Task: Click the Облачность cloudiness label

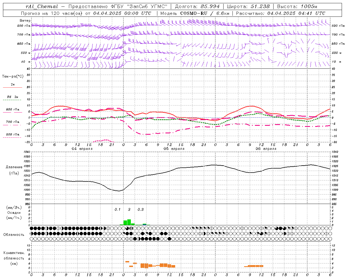Action: pyautogui.click(x=14, y=235)
